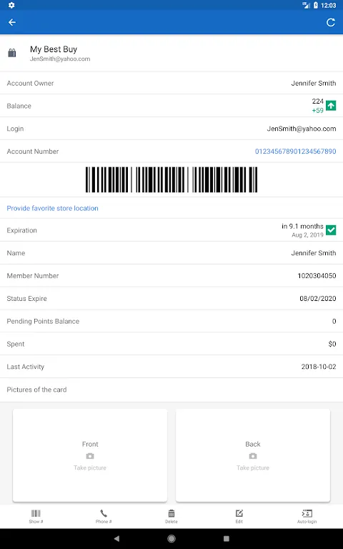Tap the barcode image
This screenshot has height=549, width=343.
coord(171,179)
